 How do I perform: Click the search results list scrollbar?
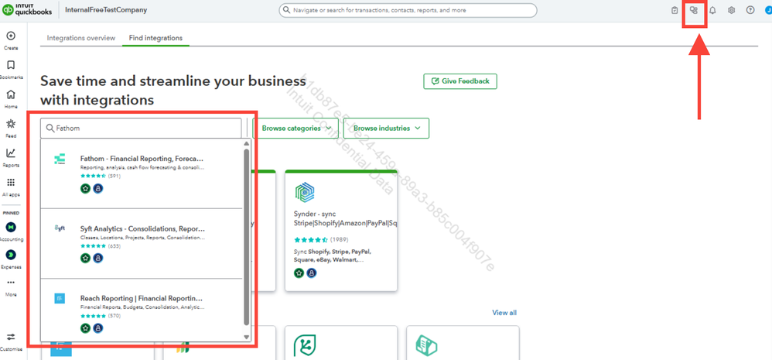247,237
